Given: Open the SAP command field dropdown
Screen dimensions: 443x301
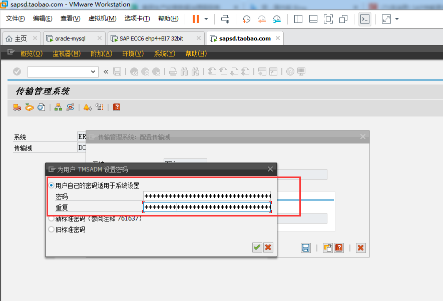Looking at the screenshot, I should tap(92, 71).
